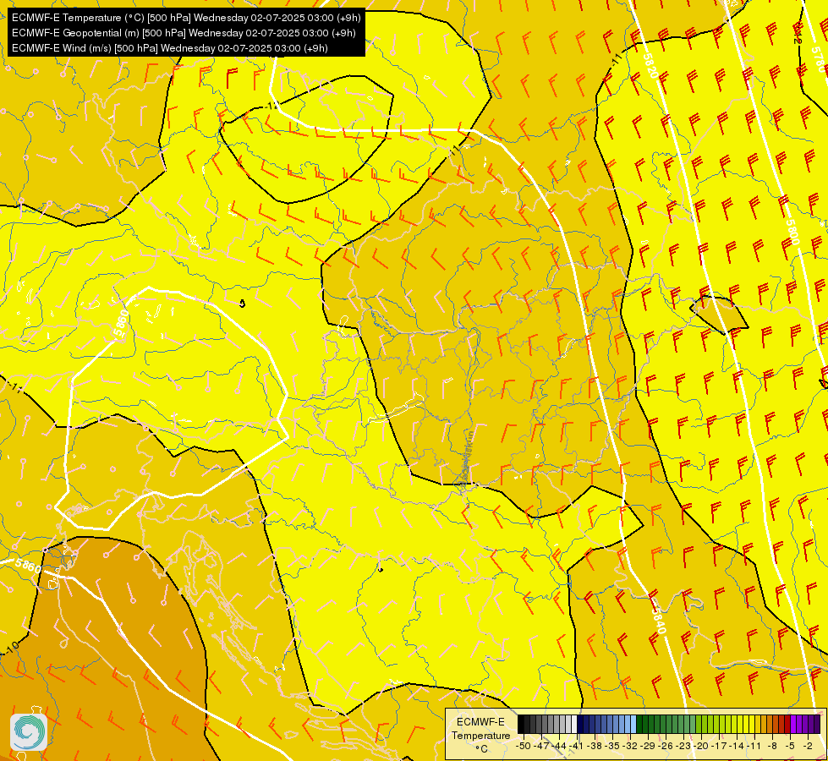Click the -41 value on temperature scale
The width and height of the screenshot is (828, 761).
577,746
